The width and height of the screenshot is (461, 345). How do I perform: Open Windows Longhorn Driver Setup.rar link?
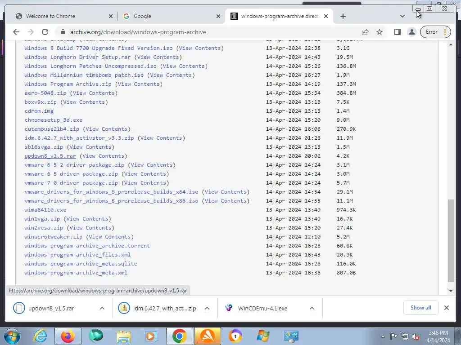[77, 57]
